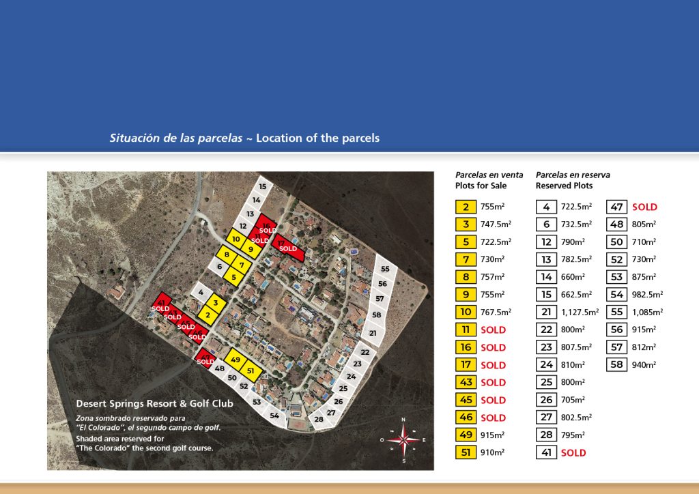
Task: Click white plot 4 on the aerial map
Action: 201,292
